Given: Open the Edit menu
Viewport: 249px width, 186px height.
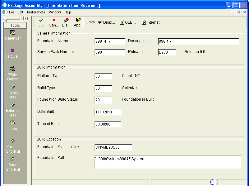Looking at the screenshot, I should click(x=21, y=12).
